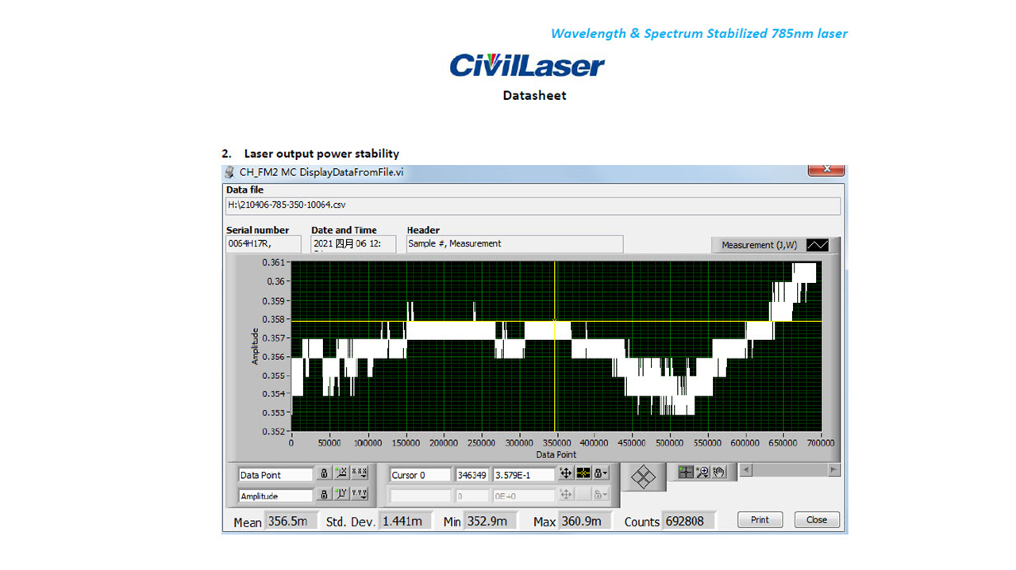Select the magnifier zoom tool
The height and width of the screenshot is (570, 1016).
pyautogui.click(x=702, y=471)
